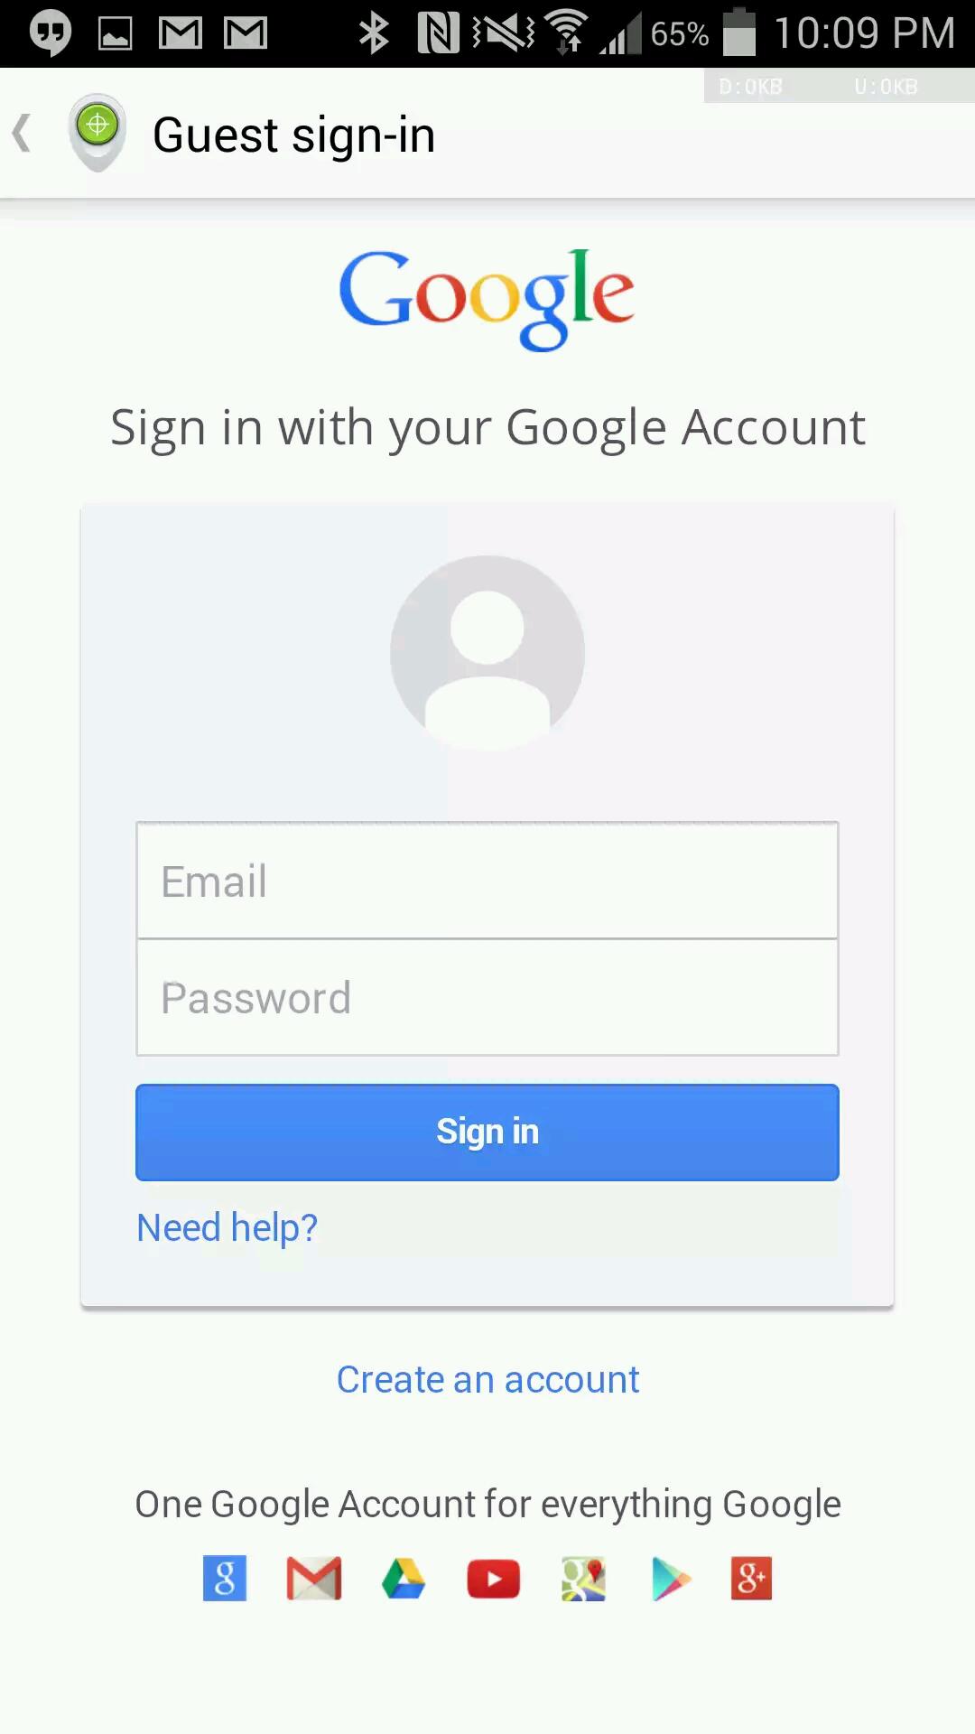975x1734 pixels.
Task: Tap the Google Maps icon
Action: [x=583, y=1579]
